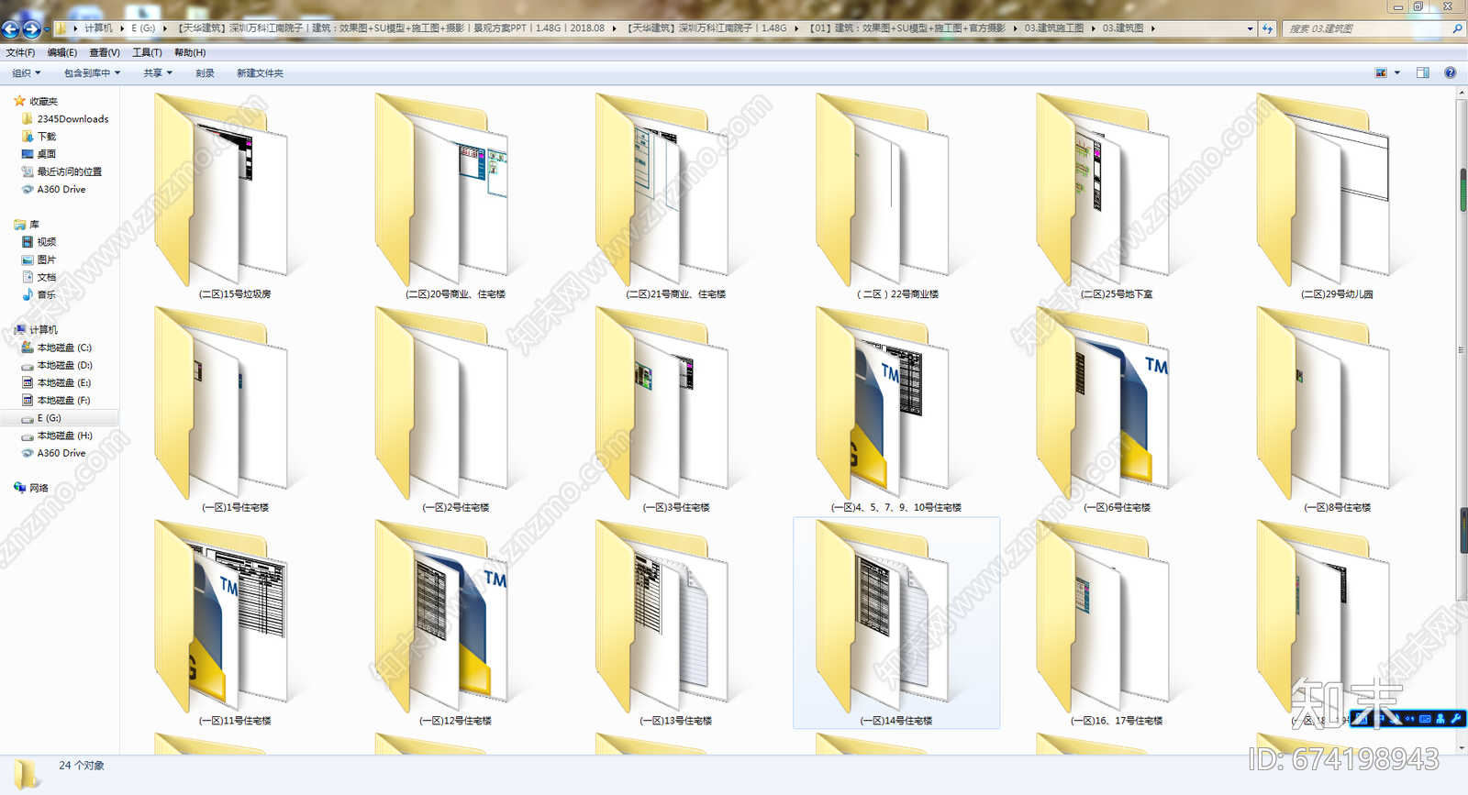Expand the address bar history dropdown
This screenshot has height=795, width=1468.
1250,28
